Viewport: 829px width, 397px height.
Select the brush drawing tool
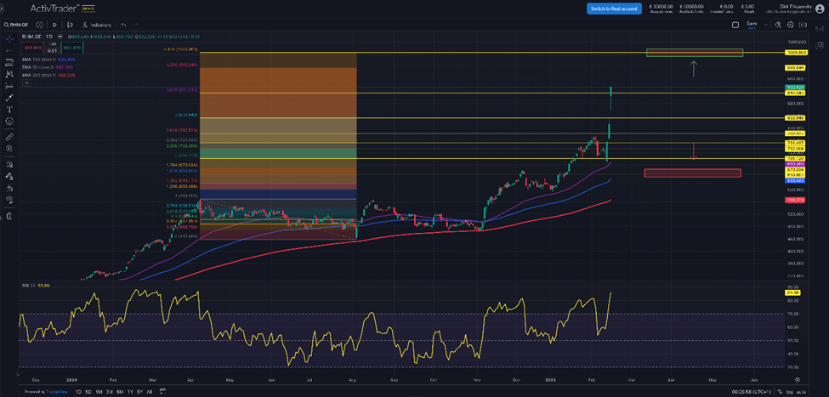pos(9,98)
